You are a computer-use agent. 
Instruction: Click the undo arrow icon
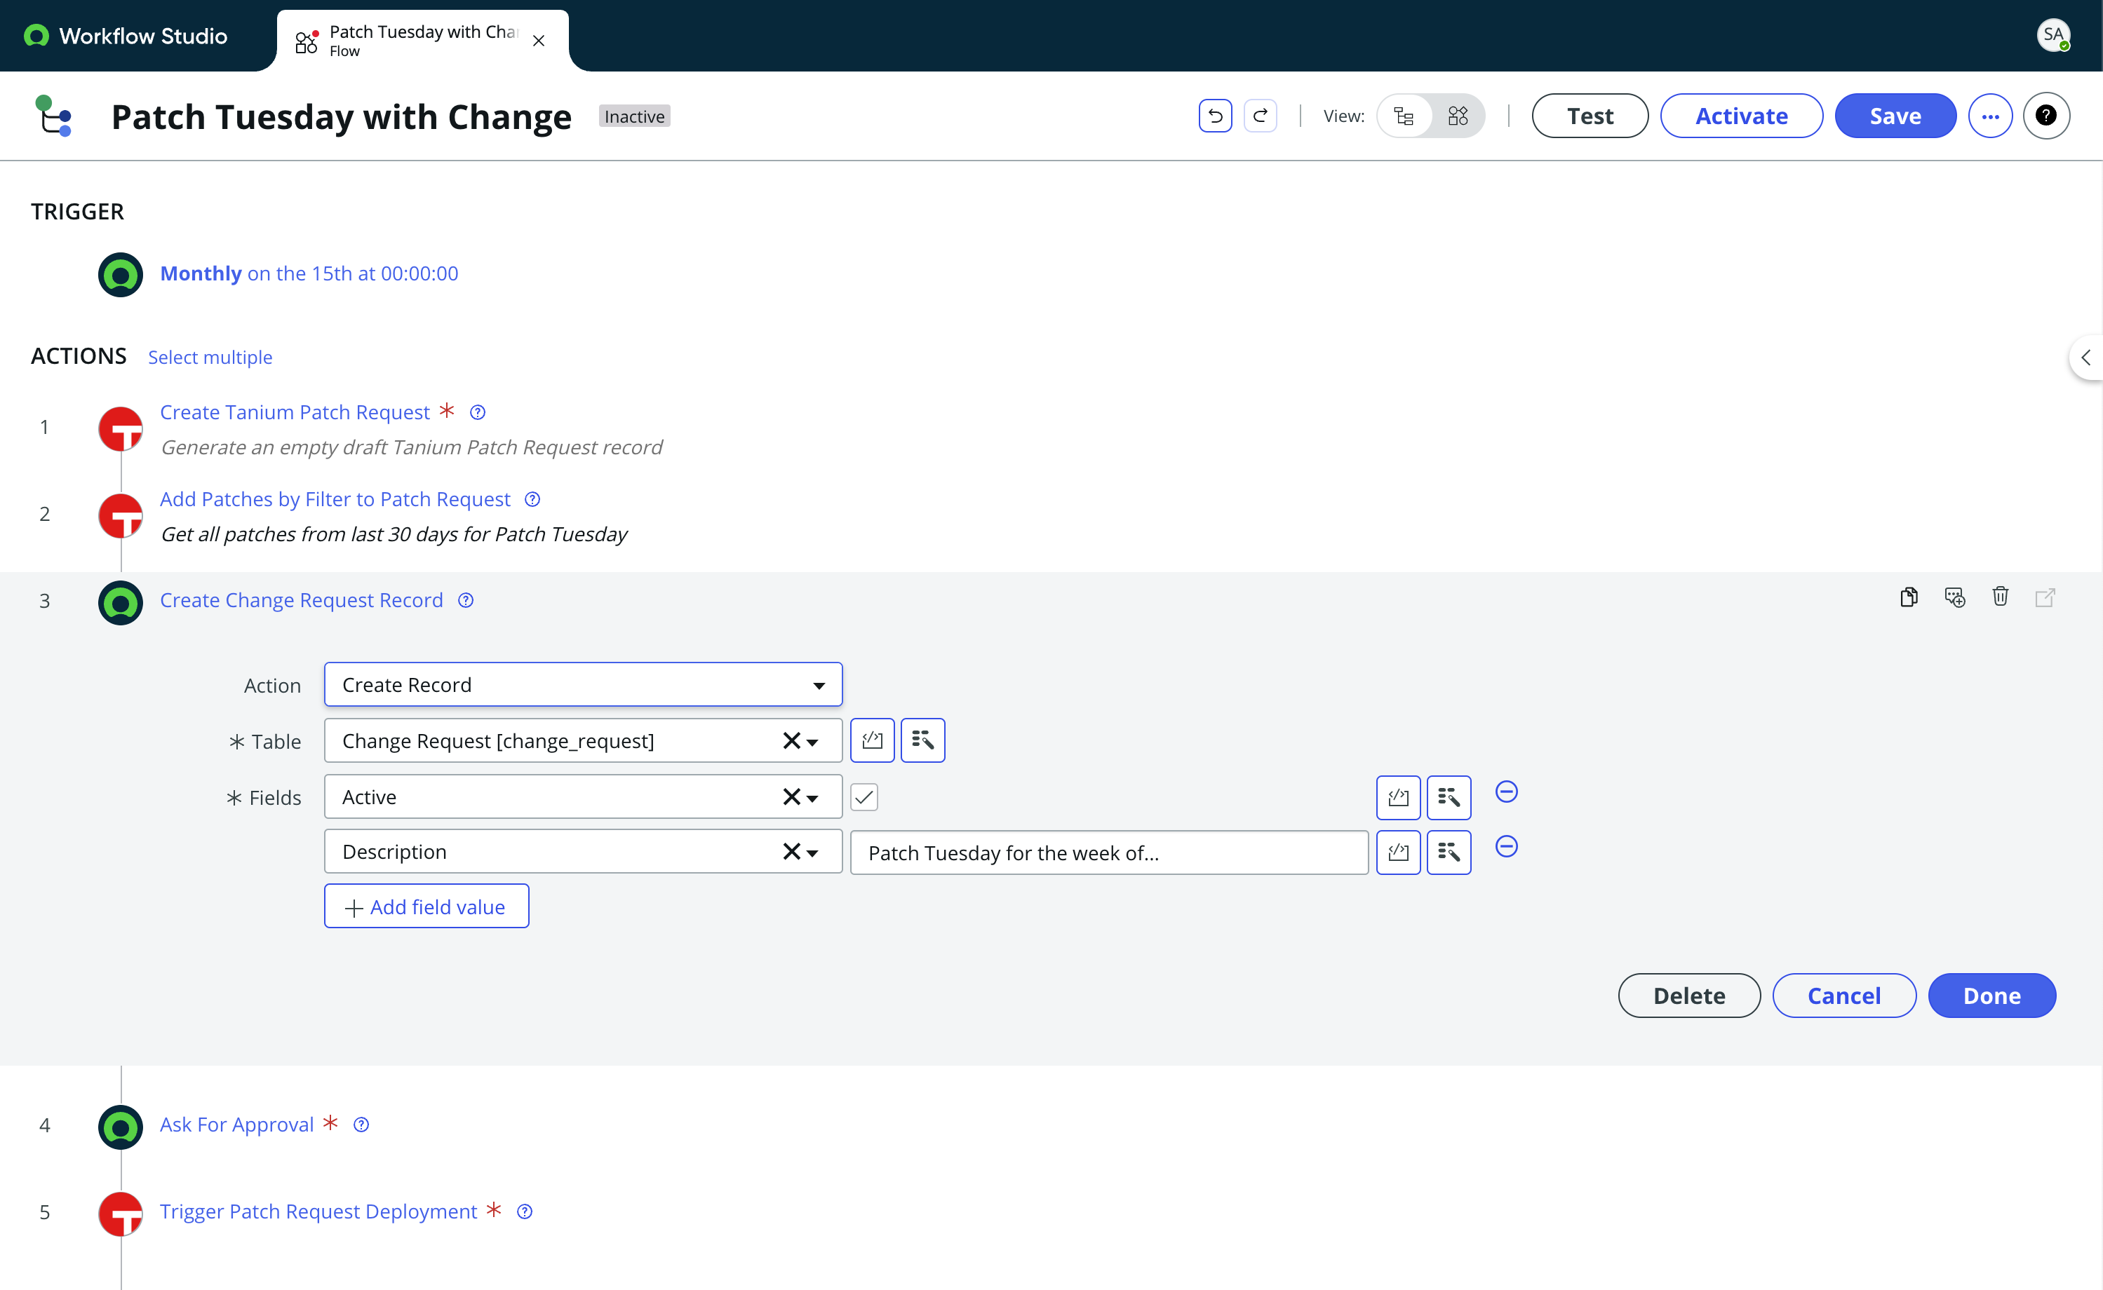pyautogui.click(x=1214, y=115)
